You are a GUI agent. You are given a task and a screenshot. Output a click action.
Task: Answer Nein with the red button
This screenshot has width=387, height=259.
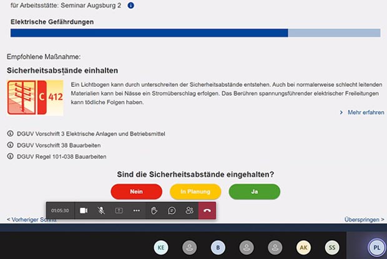136,192
